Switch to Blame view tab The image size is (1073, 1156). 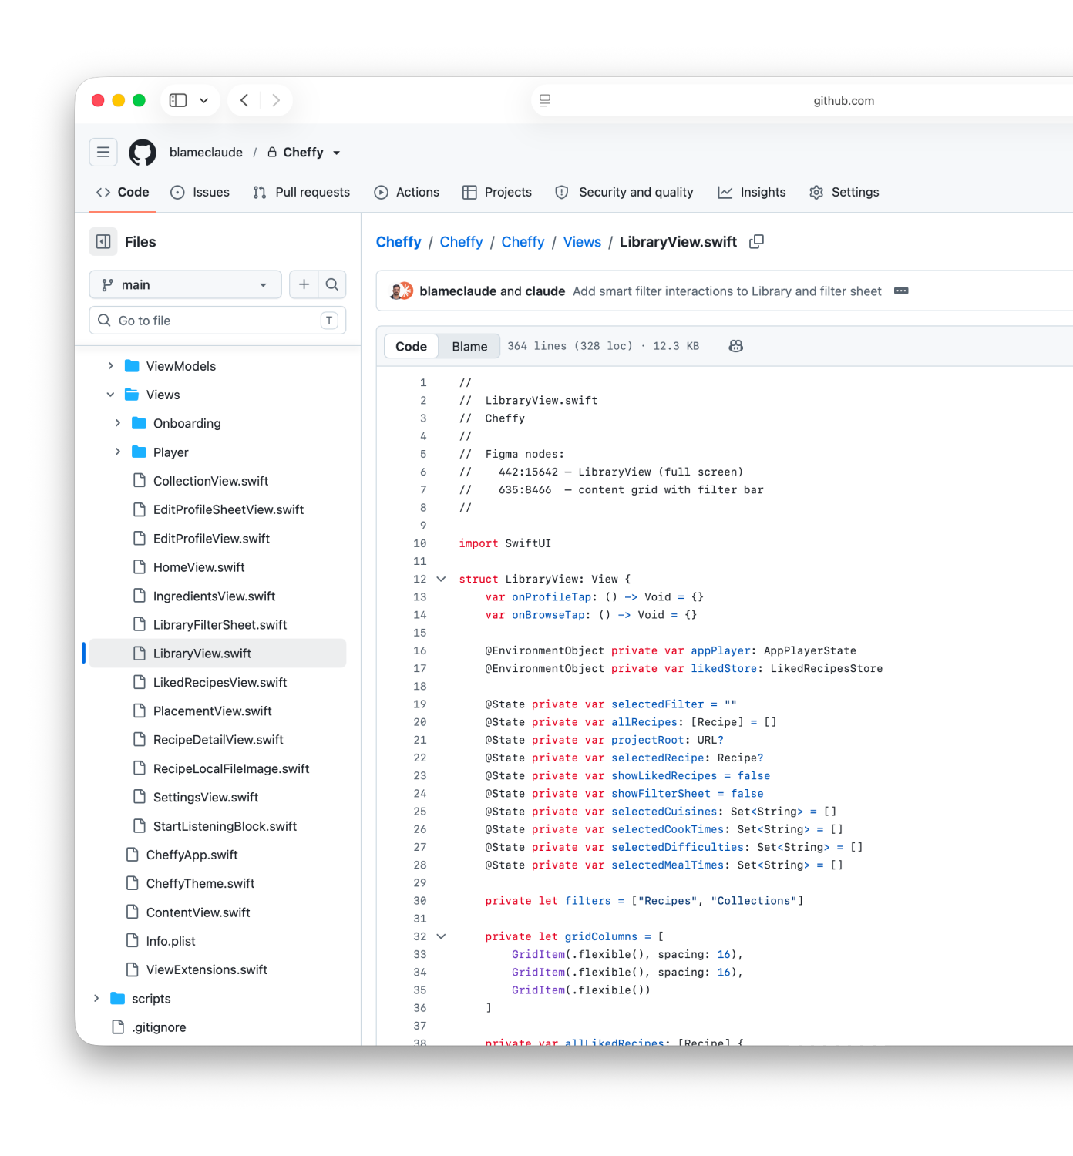click(x=469, y=347)
